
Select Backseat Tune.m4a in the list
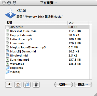tap(47, 31)
